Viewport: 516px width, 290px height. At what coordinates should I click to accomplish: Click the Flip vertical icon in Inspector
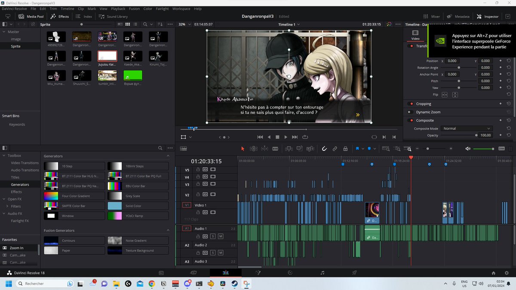pyautogui.click(x=455, y=95)
